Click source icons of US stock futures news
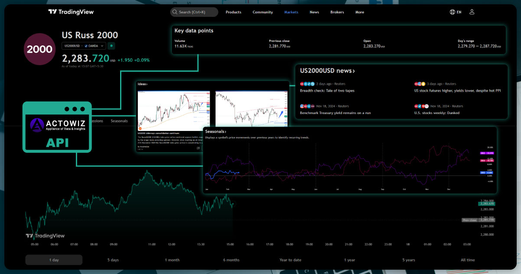Image resolution: width=521 pixels, height=274 pixels. click(x=420, y=83)
